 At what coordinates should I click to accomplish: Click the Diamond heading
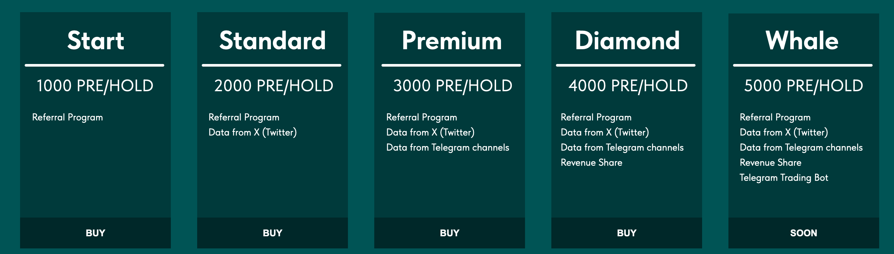(627, 40)
